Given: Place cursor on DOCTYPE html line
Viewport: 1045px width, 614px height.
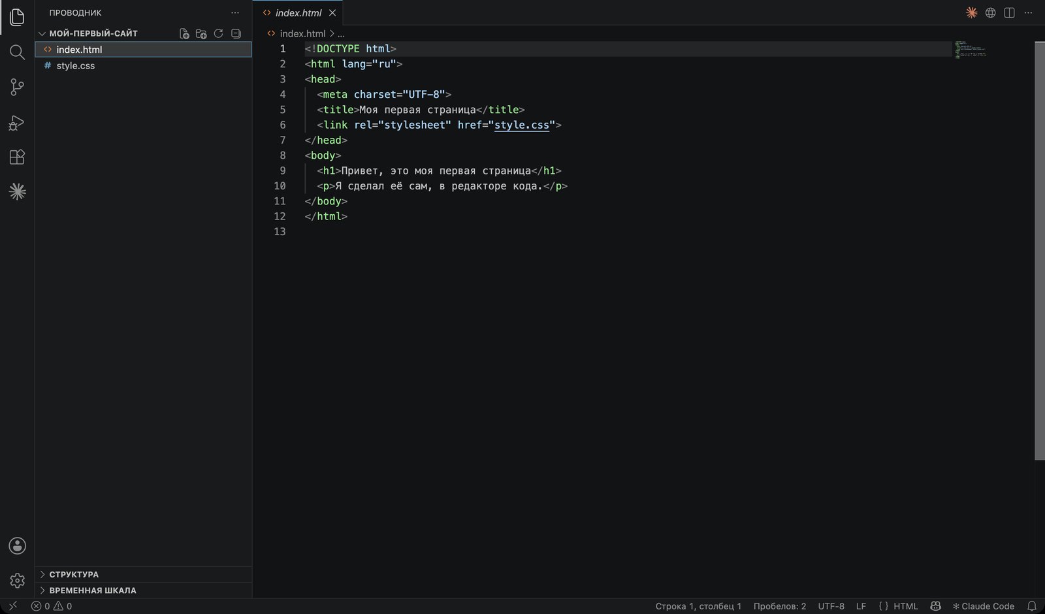Looking at the screenshot, I should click(350, 49).
